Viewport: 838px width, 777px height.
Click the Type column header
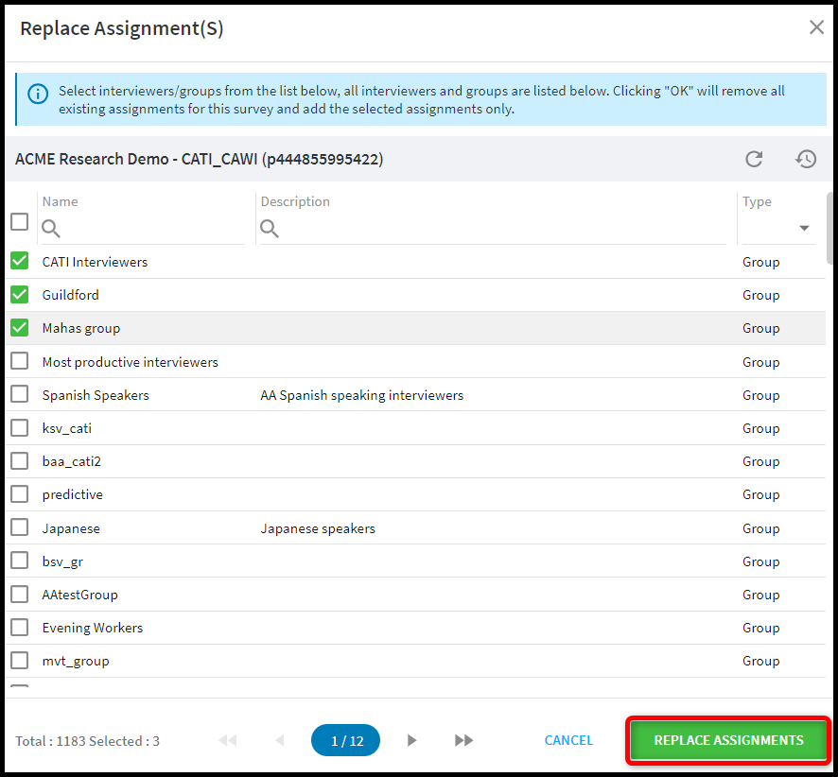click(757, 201)
